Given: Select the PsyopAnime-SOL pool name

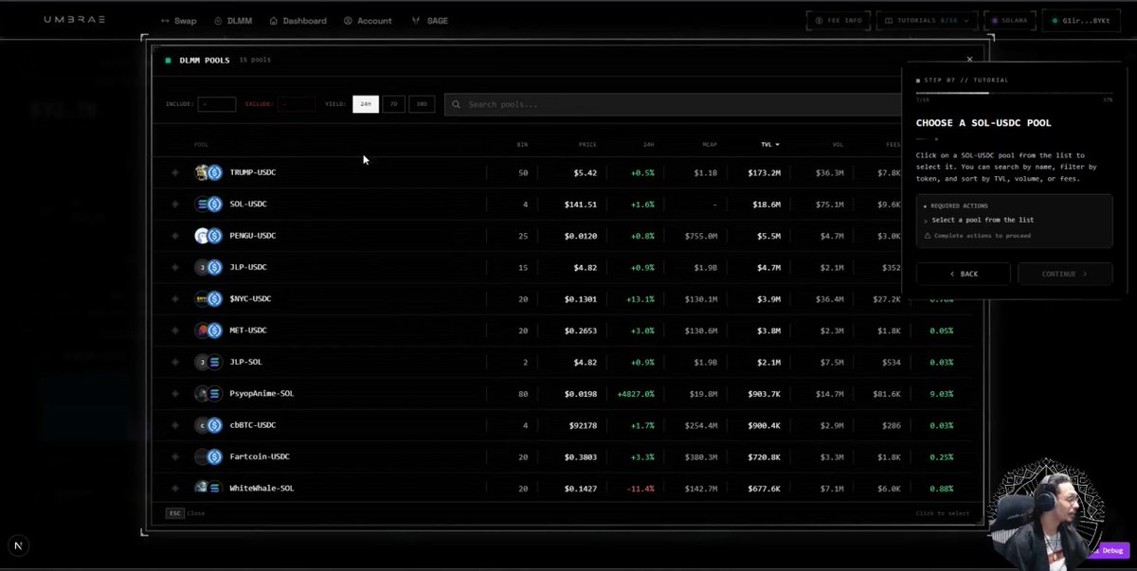Looking at the screenshot, I should pos(262,394).
